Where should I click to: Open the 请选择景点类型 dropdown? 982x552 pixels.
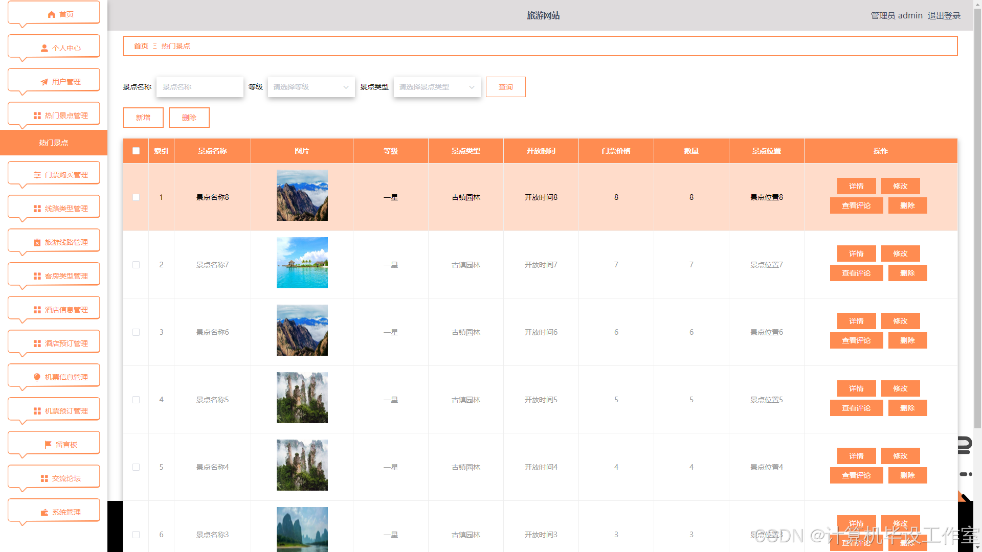tap(437, 87)
